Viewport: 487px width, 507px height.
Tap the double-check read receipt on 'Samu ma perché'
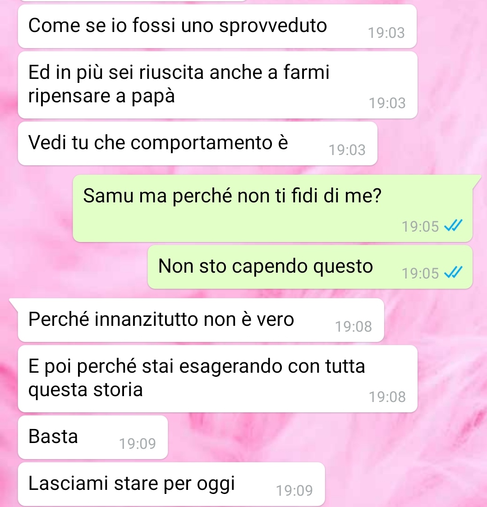(453, 226)
